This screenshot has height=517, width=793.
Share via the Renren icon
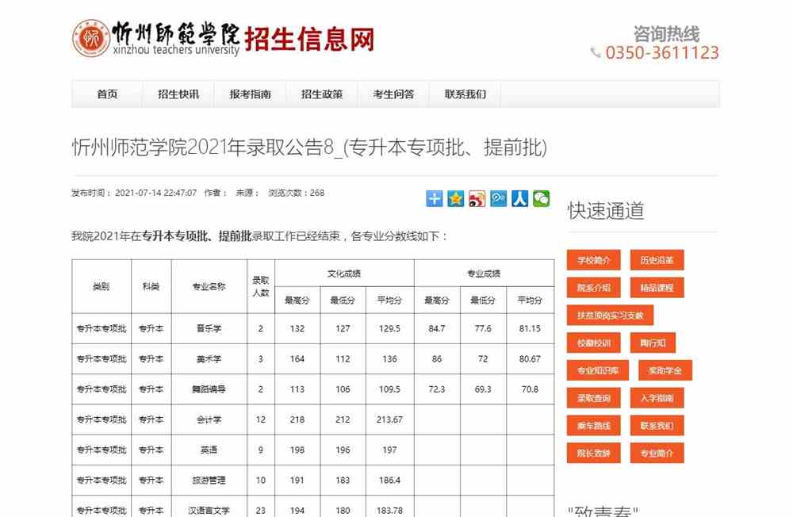pos(519,198)
